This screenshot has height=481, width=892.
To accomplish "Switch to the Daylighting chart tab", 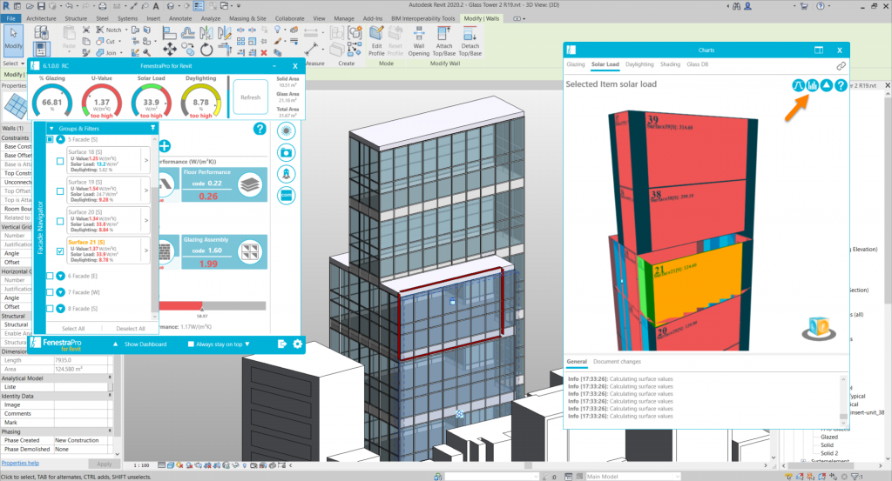I will tap(639, 64).
